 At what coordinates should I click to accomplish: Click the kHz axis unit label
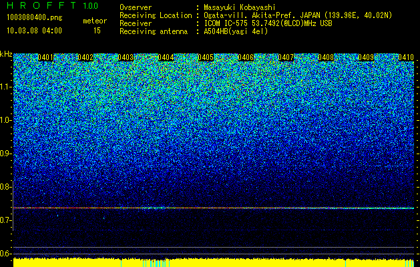click(x=6, y=54)
